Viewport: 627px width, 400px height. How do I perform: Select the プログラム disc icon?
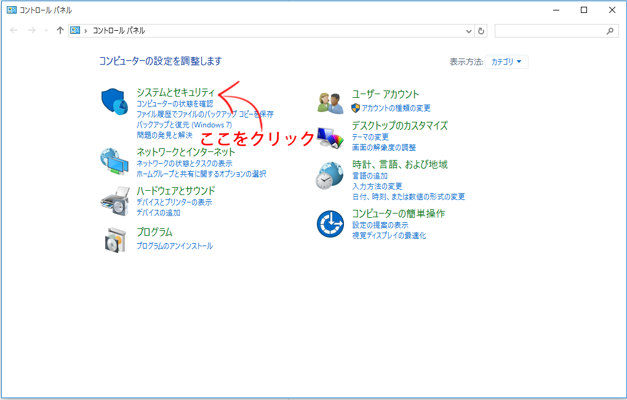coord(116,238)
